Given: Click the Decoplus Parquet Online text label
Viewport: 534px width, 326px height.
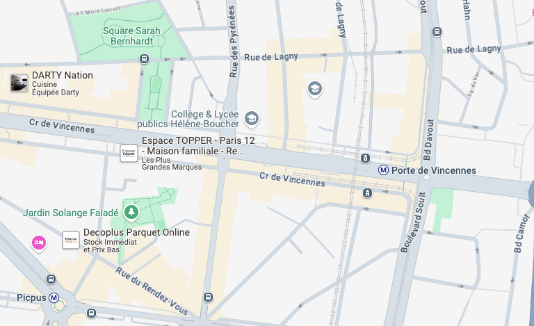Looking at the screenshot, I should coord(136,232).
